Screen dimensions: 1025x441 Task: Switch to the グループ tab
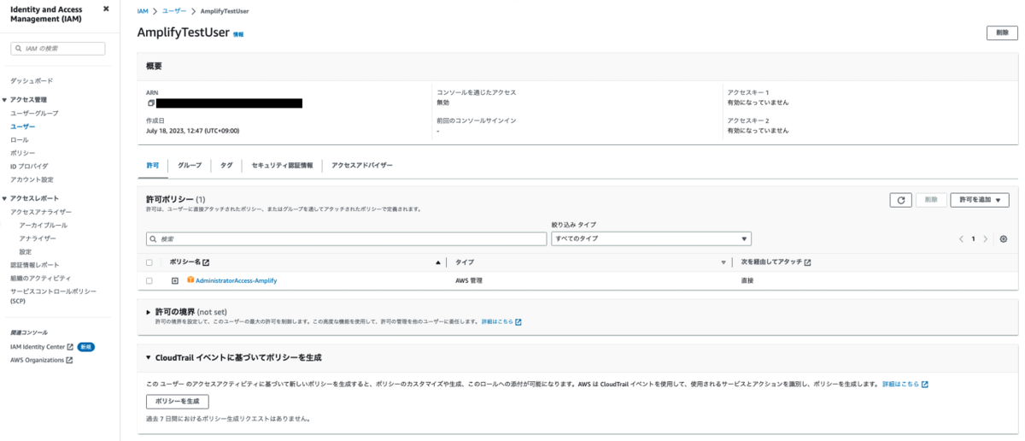[190, 165]
